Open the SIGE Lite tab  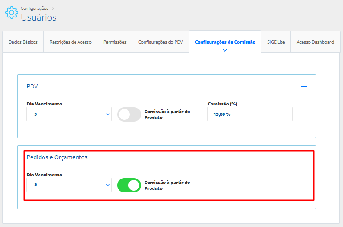[276, 42]
